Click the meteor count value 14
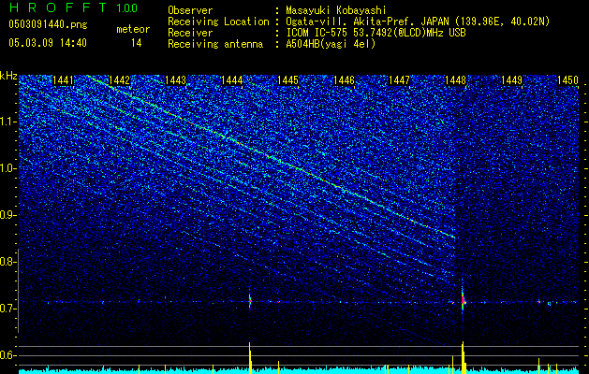 click(x=136, y=43)
